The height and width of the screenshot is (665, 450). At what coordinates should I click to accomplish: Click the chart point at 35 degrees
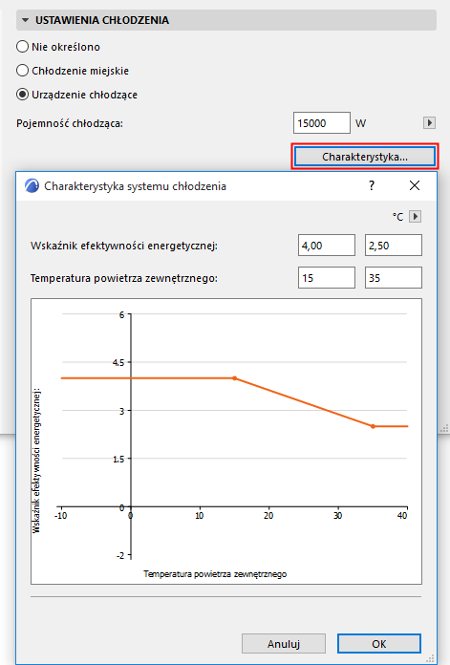(373, 426)
